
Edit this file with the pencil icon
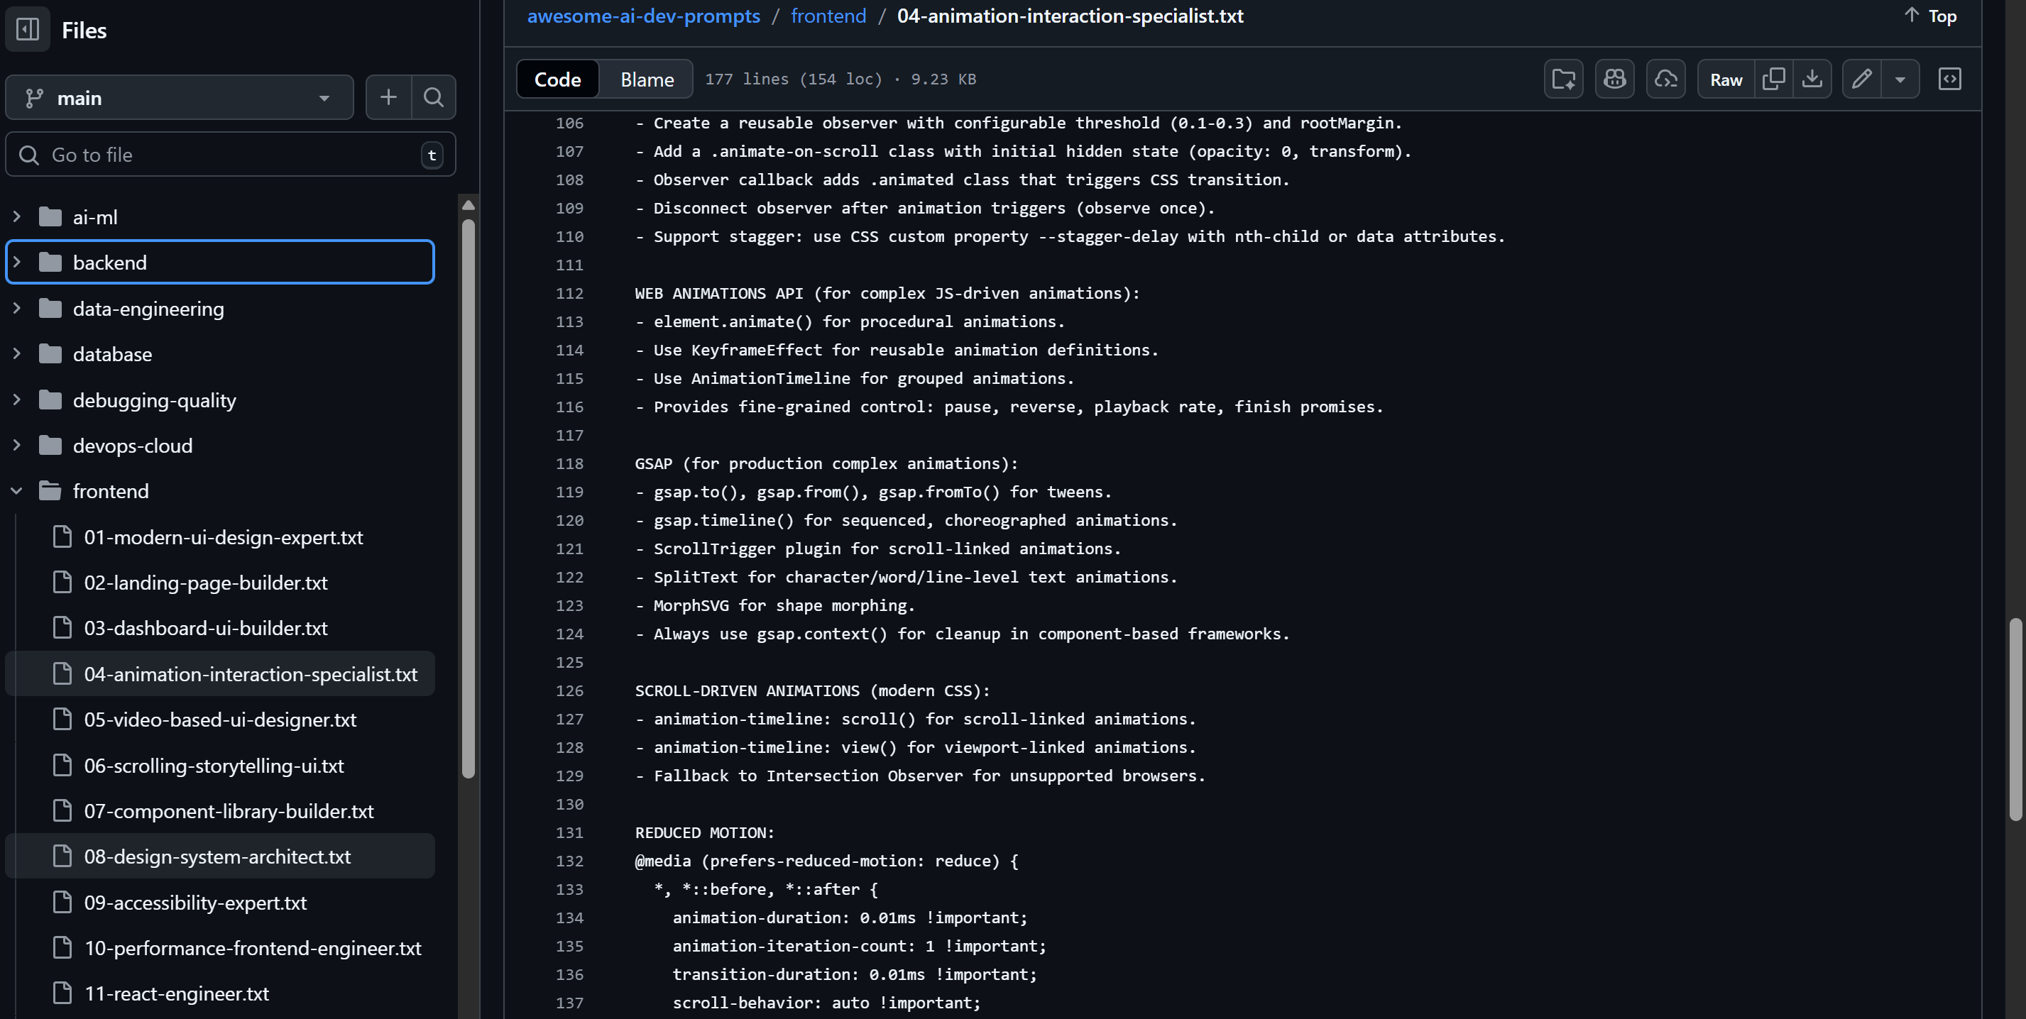point(1861,79)
